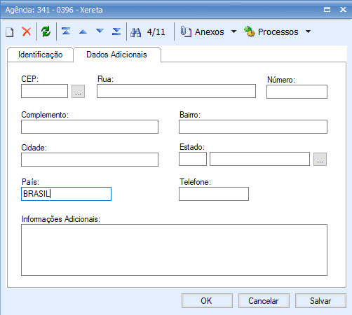
Task: Open Estado lookup ellipsis button
Action: [x=320, y=159]
